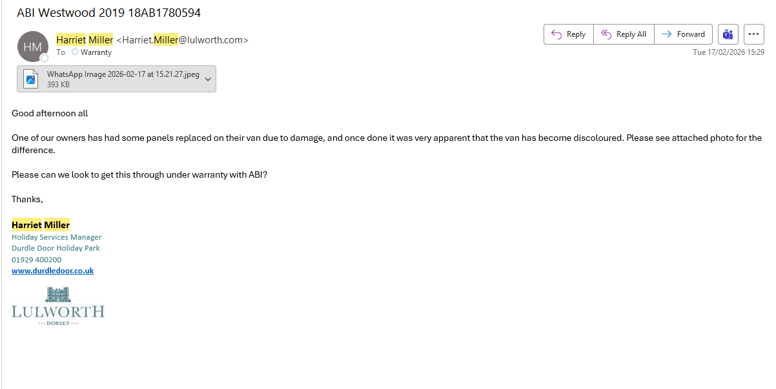Click the phone number 01929 400200
776x389 pixels.
click(36, 260)
